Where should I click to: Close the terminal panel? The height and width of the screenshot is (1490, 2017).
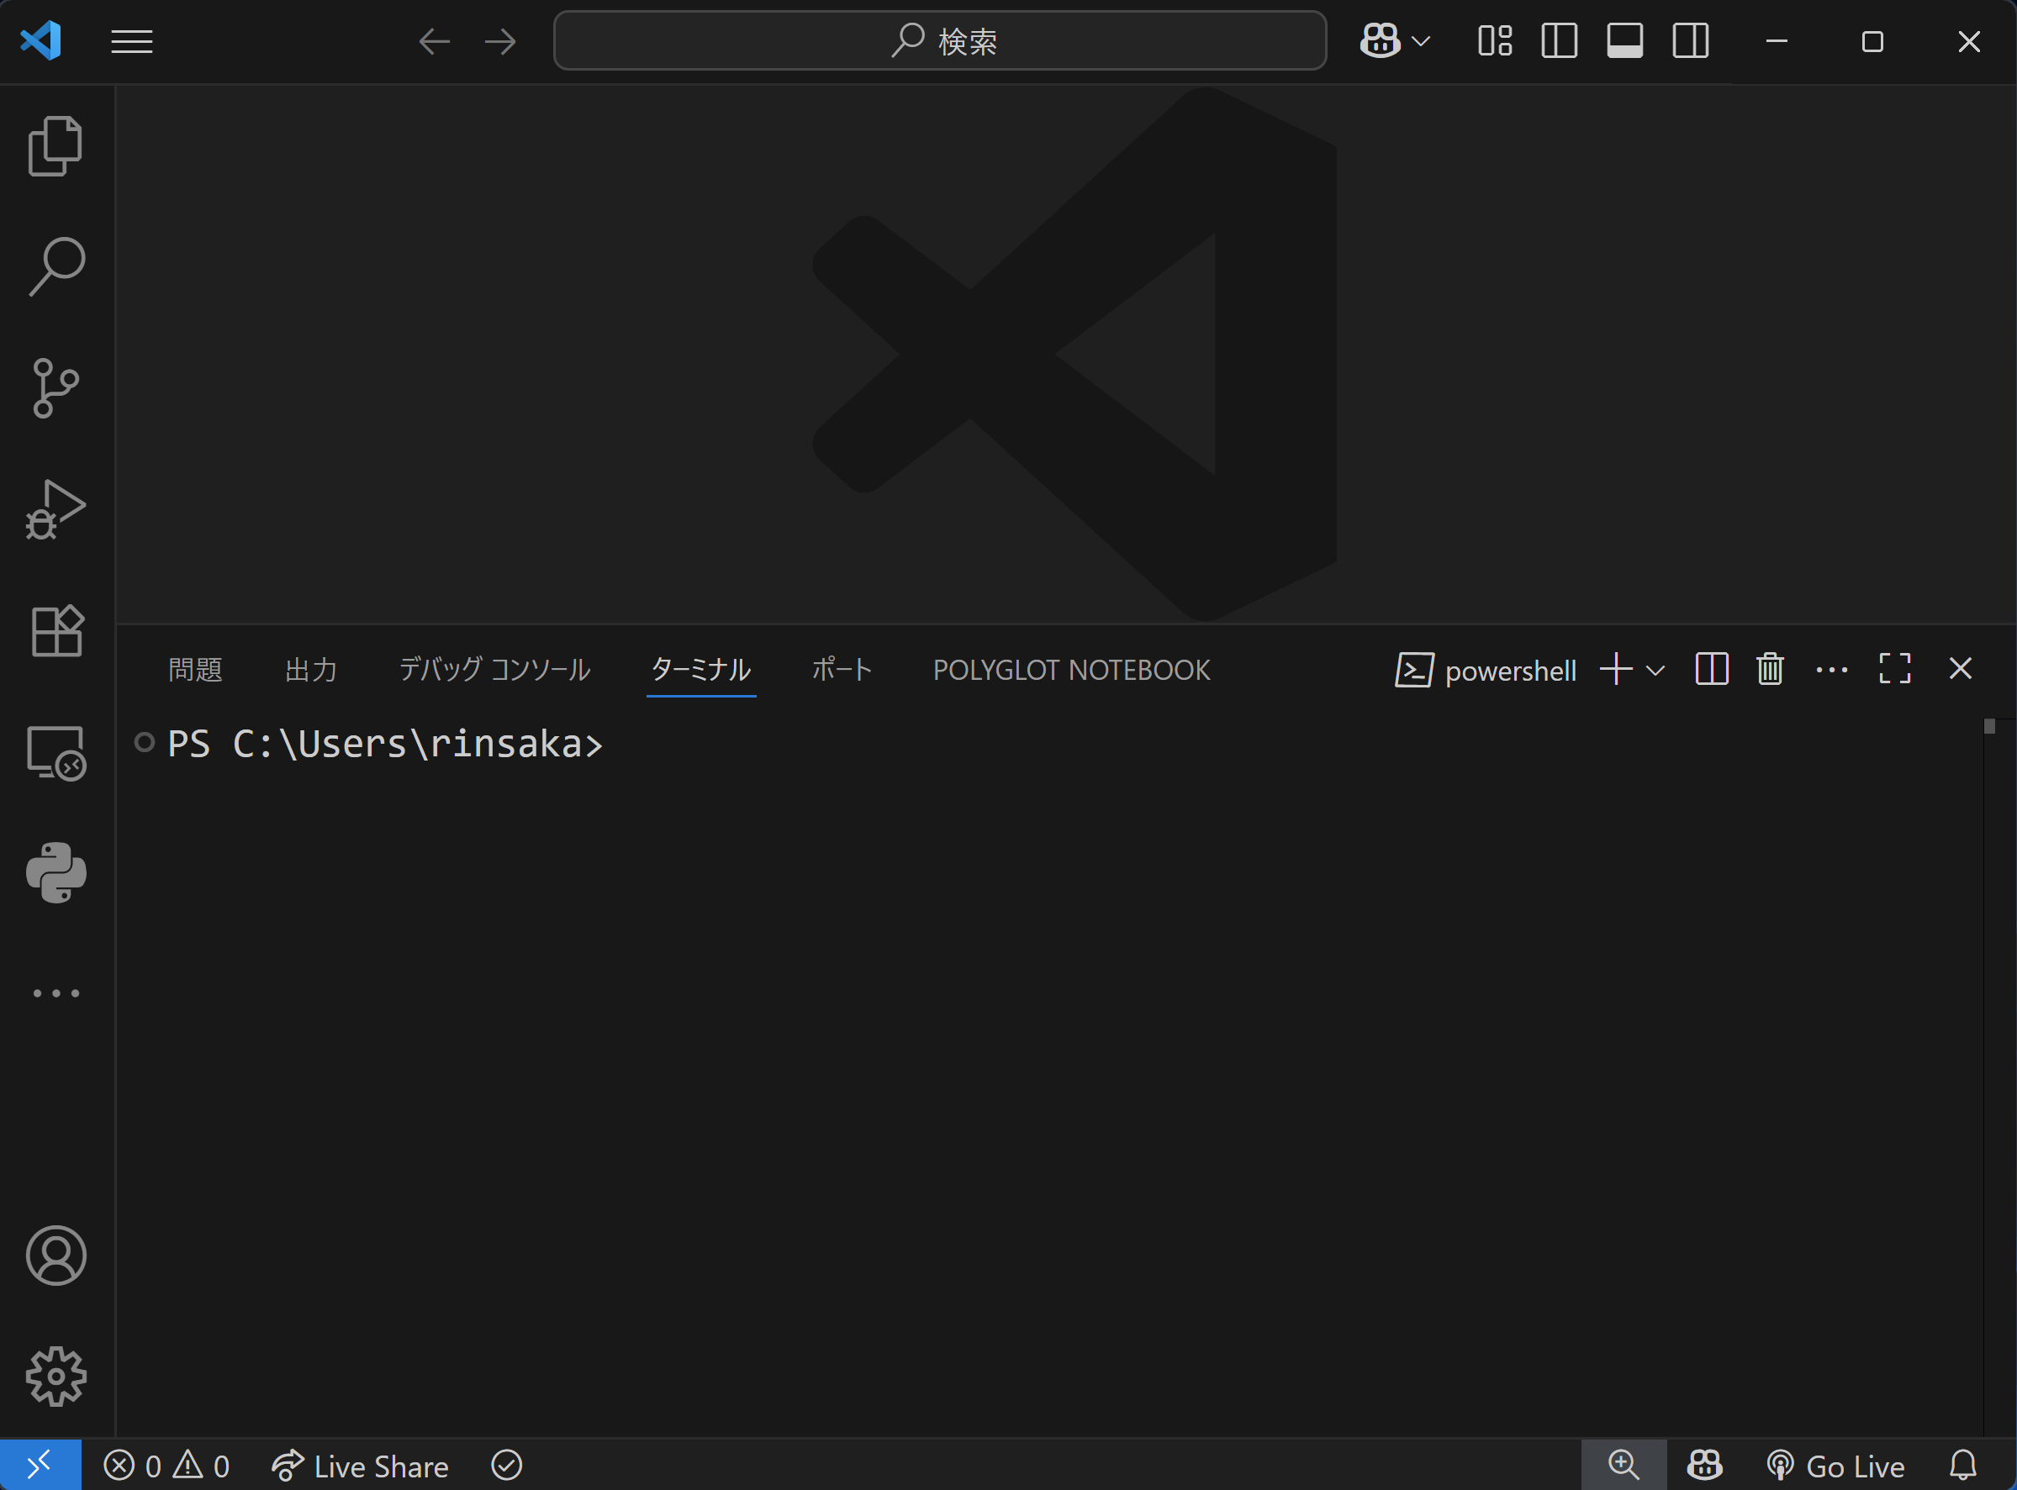tap(1960, 668)
